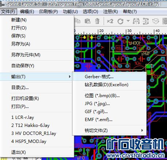Open 打印机设置(R) printer setup
The image size is (167, 160).
click(x=37, y=99)
